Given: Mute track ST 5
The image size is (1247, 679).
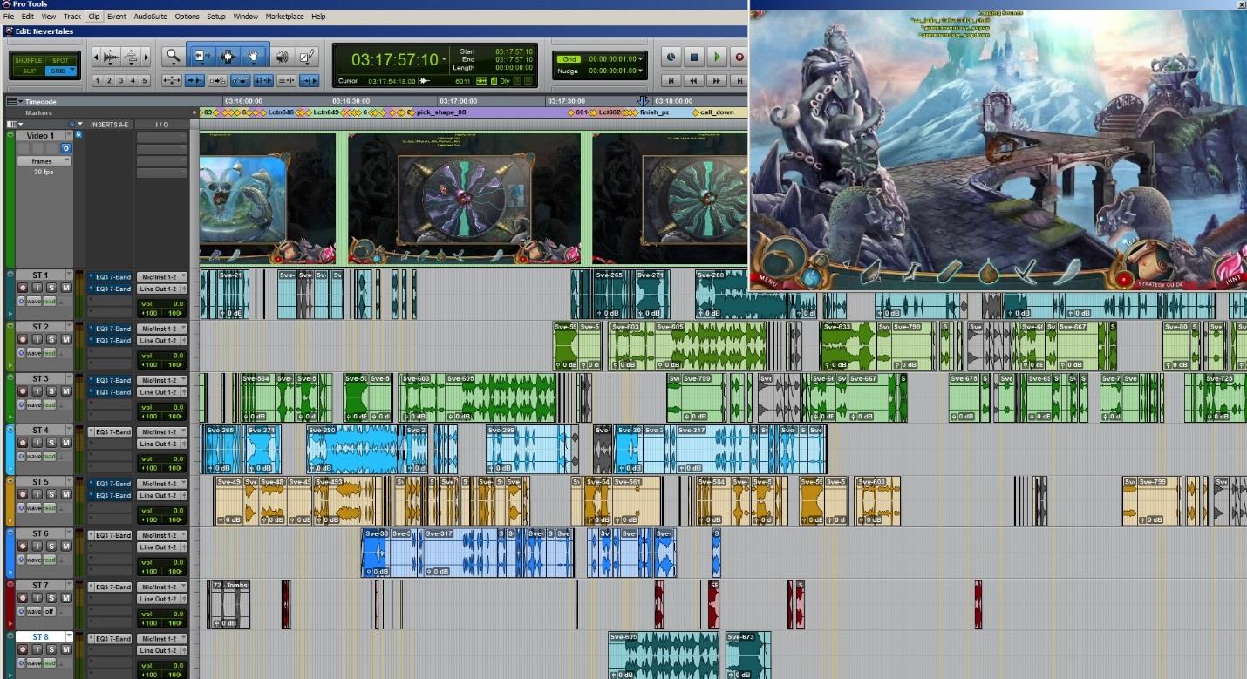Looking at the screenshot, I should tap(66, 493).
